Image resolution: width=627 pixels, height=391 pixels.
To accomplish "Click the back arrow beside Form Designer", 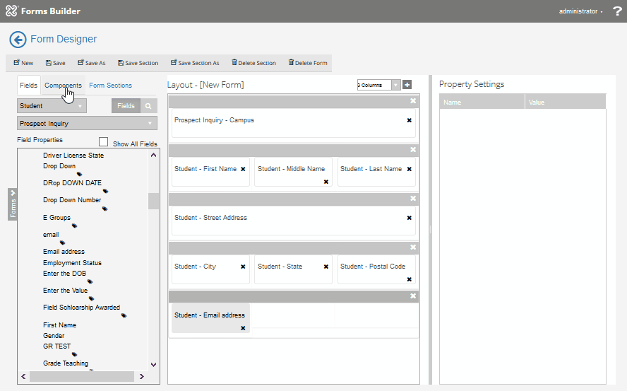I will [x=18, y=40].
